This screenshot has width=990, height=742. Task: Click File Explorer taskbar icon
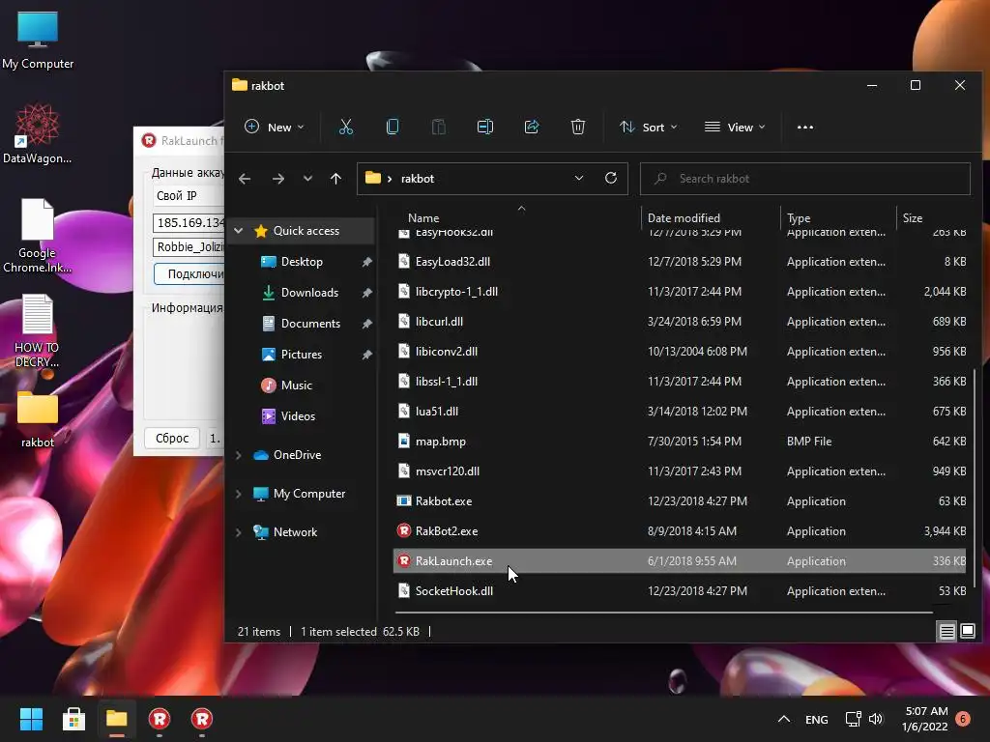click(117, 719)
